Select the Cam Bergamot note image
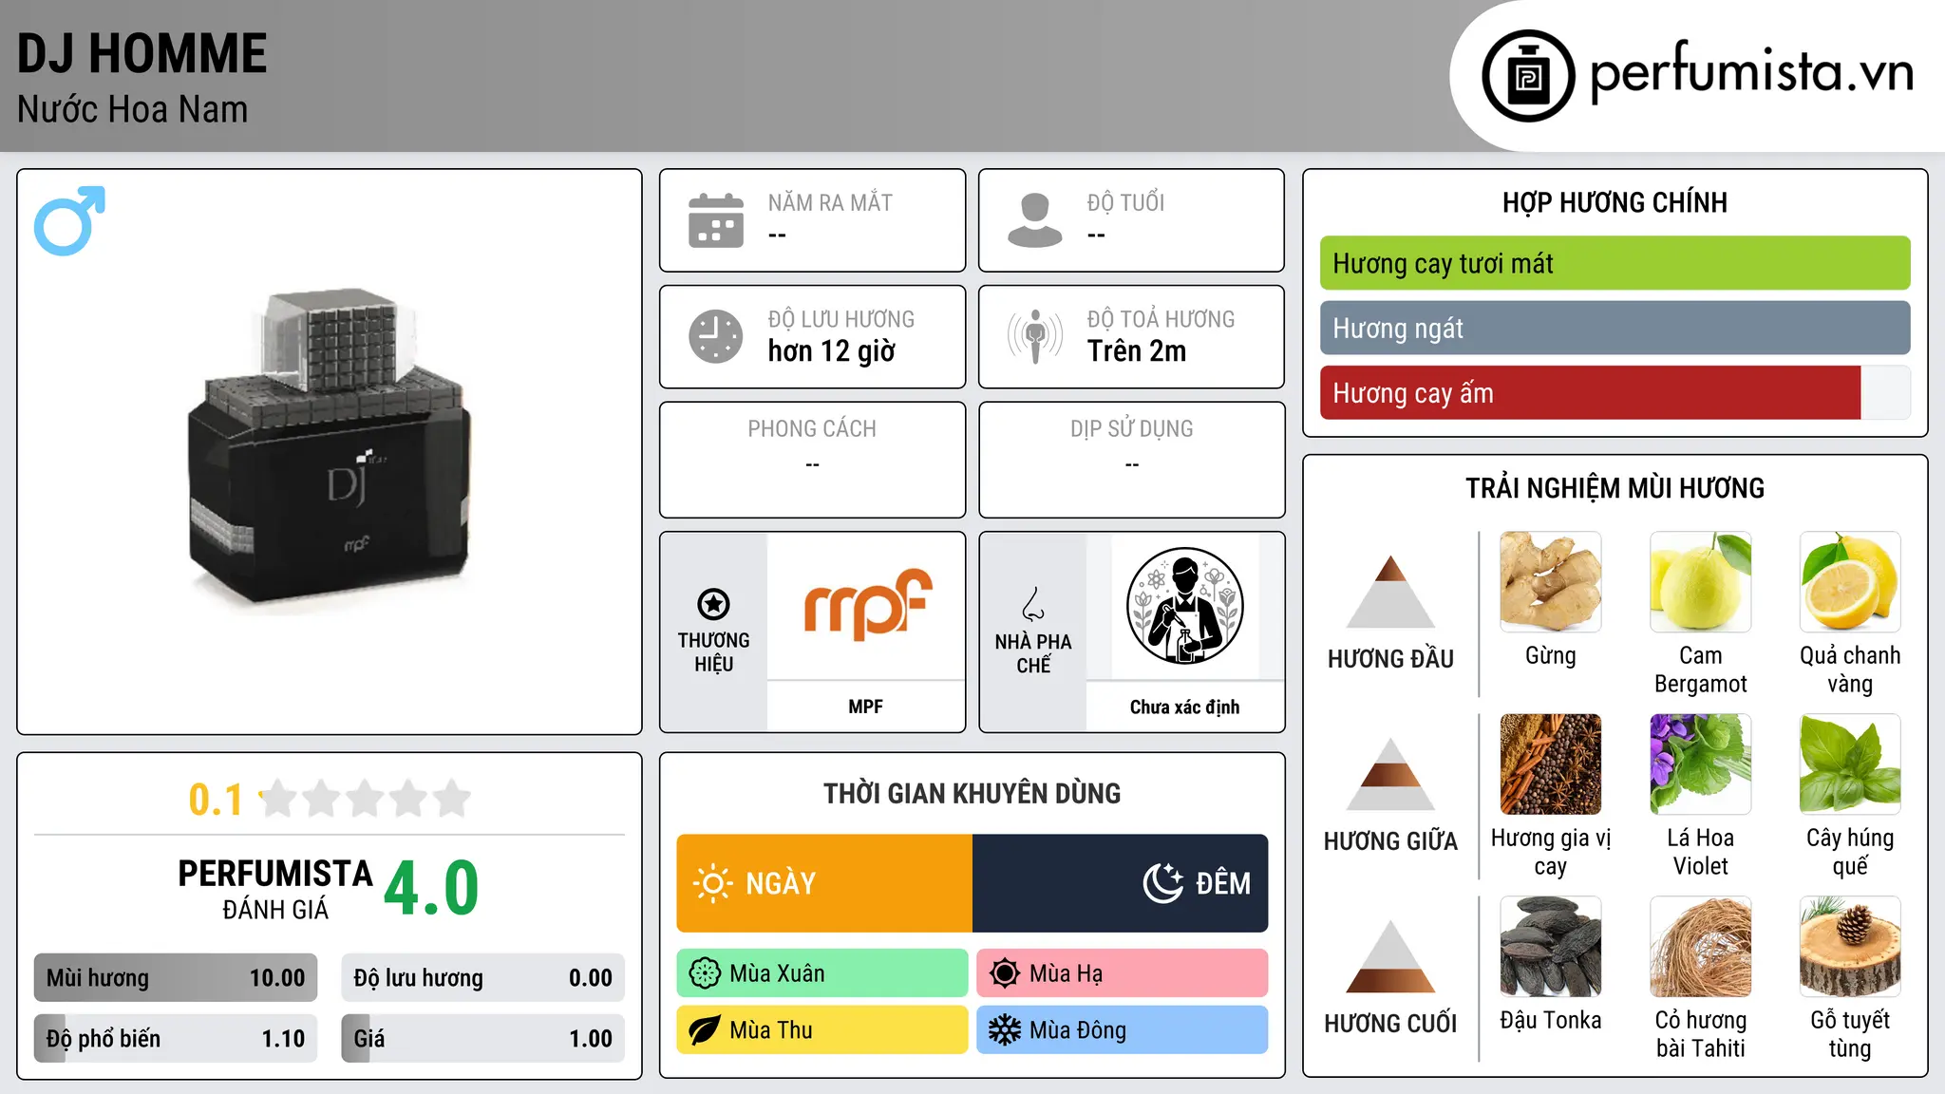Image resolution: width=1945 pixels, height=1094 pixels. [1701, 582]
